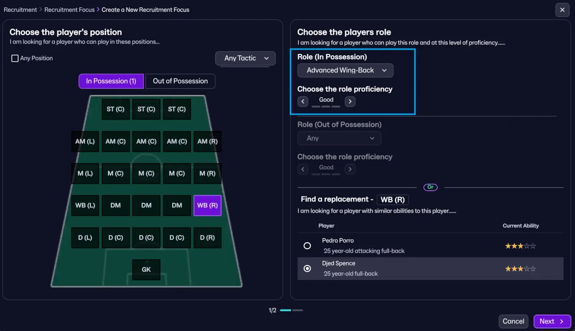
Task: Click the '25 year-old full-back' description
Action: click(x=350, y=274)
